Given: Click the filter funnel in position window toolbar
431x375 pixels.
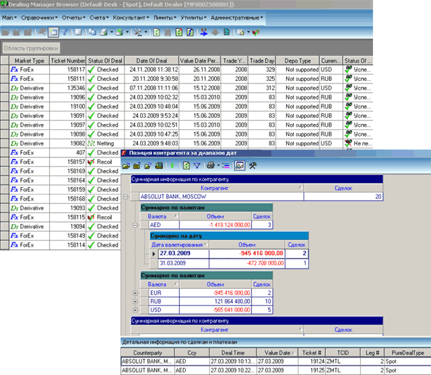Looking at the screenshot, I should pos(197,166).
